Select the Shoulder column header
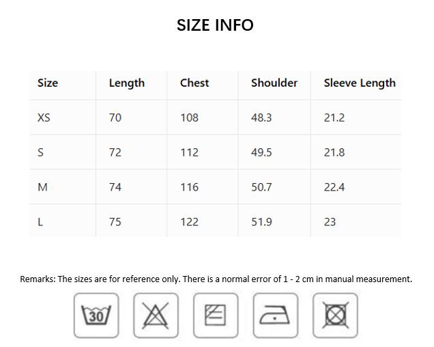Image resolution: width=434 pixels, height=347 pixels. tap(274, 83)
